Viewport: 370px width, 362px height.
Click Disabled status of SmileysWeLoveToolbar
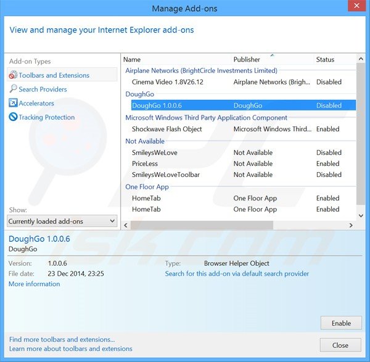[329, 175]
